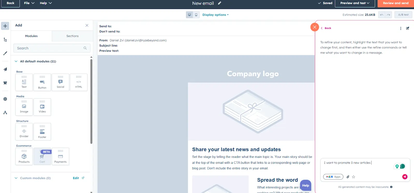This screenshot has height=193, width=414.
Task: Select the Text module
Action: [x=24, y=82]
